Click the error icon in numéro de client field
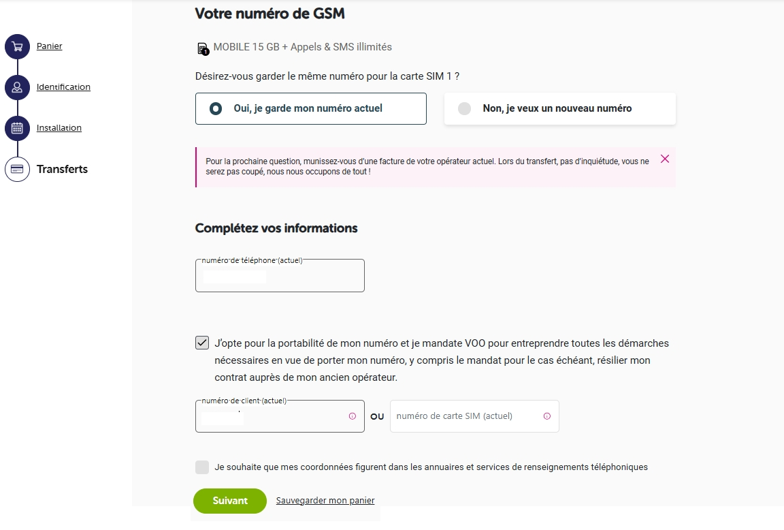The height and width of the screenshot is (530, 784). (353, 416)
